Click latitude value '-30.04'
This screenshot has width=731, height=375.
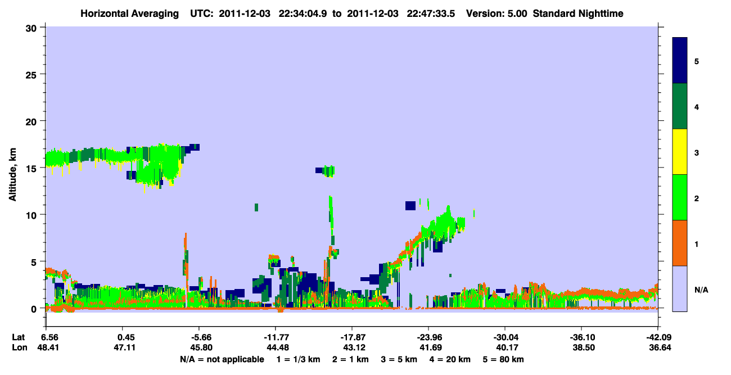coord(505,337)
